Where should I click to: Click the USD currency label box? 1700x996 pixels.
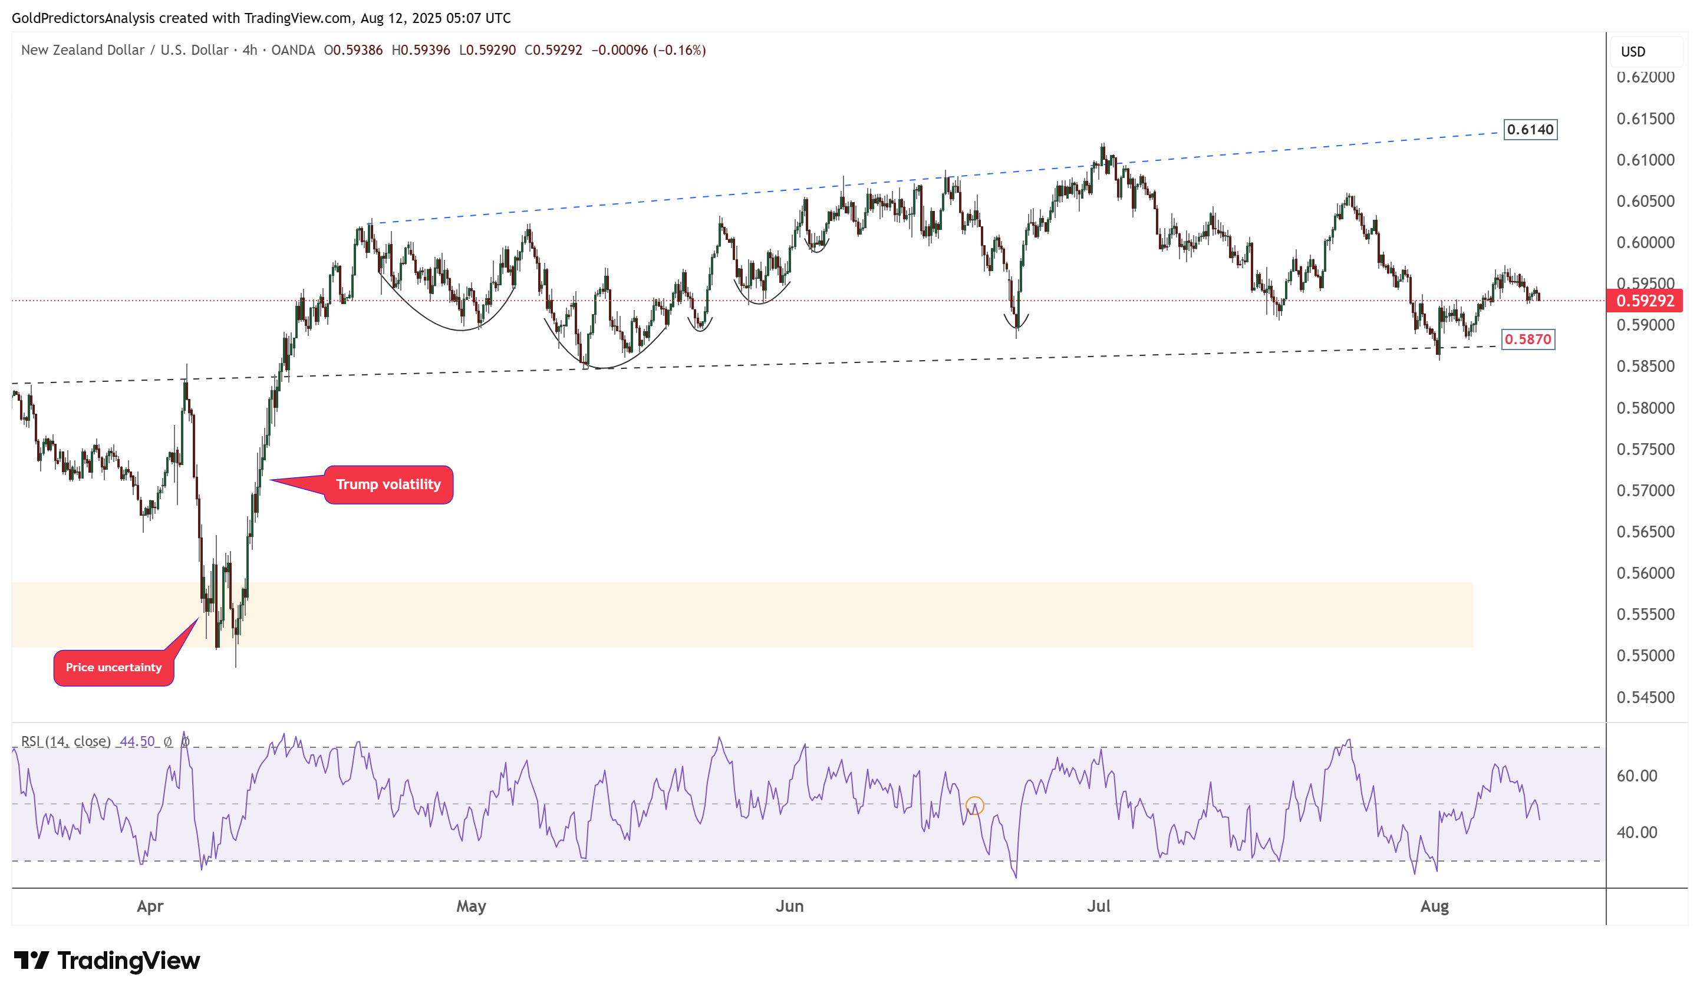point(1646,52)
